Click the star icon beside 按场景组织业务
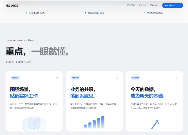 (26, 13)
